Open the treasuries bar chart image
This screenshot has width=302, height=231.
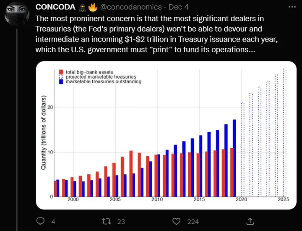[166, 135]
